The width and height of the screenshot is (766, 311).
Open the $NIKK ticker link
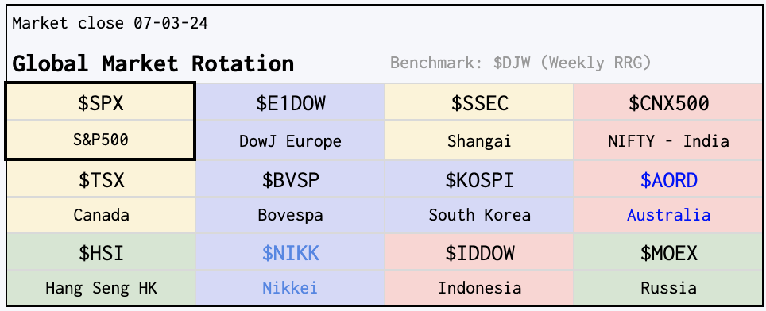pos(290,253)
